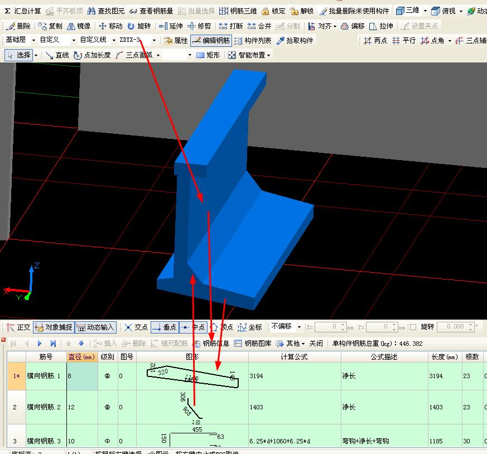
Task: Select the 移动 move tool
Action: [x=110, y=26]
